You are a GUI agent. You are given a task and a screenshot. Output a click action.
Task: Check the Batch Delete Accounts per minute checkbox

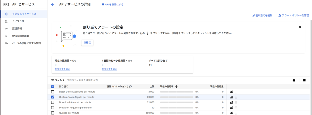pos(53,92)
